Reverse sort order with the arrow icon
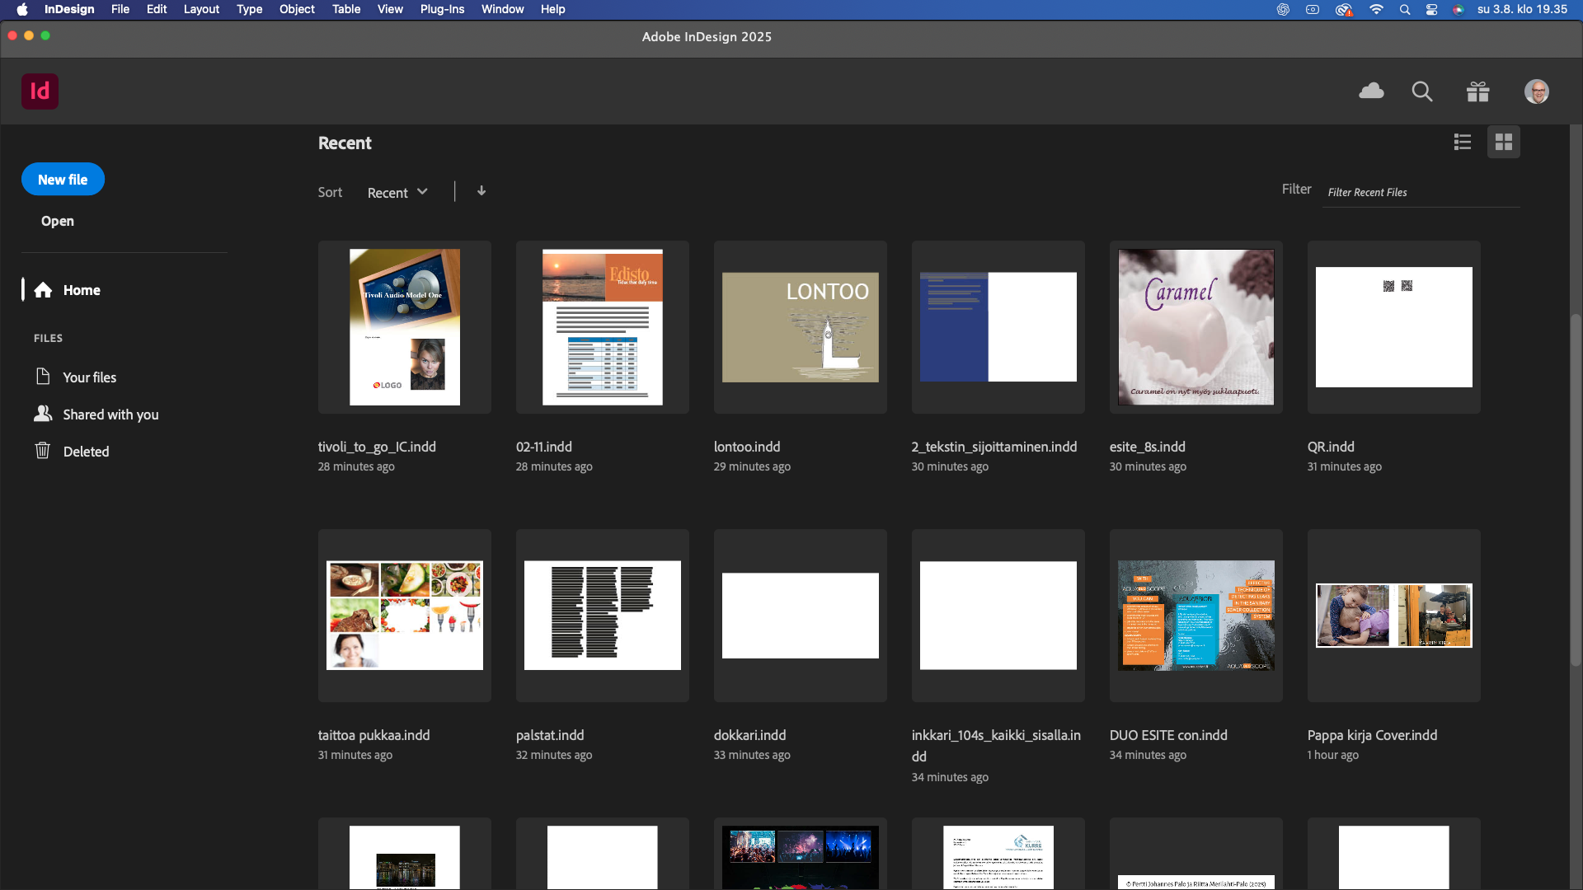The image size is (1583, 890). (x=481, y=191)
